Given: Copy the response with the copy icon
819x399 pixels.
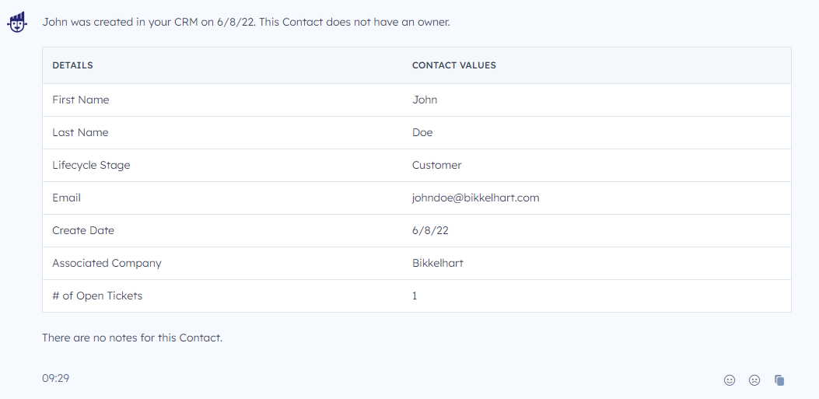Looking at the screenshot, I should [779, 380].
